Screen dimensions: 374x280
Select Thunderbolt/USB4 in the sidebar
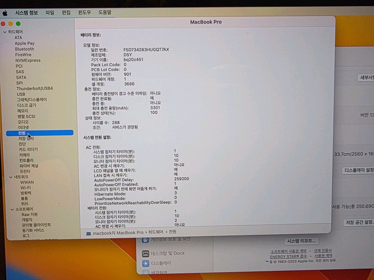34,88
